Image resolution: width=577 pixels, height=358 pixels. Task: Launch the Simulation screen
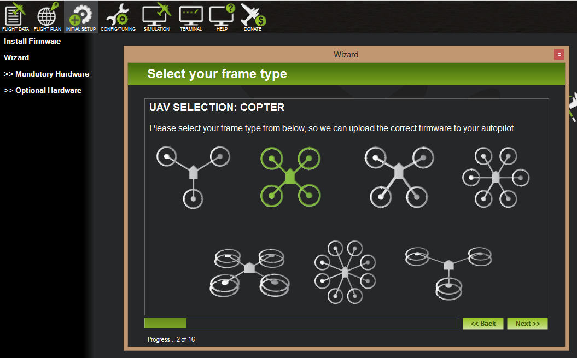pyautogui.click(x=156, y=15)
